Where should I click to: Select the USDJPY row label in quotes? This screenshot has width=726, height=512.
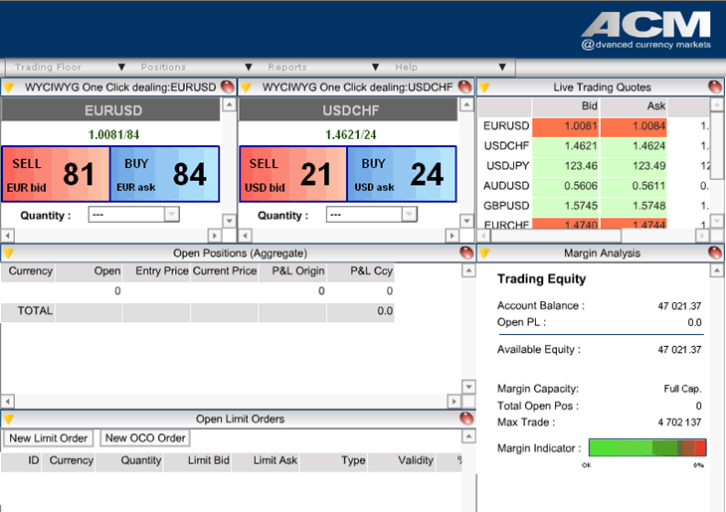tap(507, 166)
